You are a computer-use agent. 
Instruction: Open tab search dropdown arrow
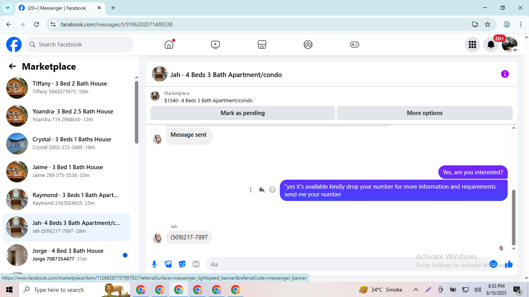(x=8, y=8)
